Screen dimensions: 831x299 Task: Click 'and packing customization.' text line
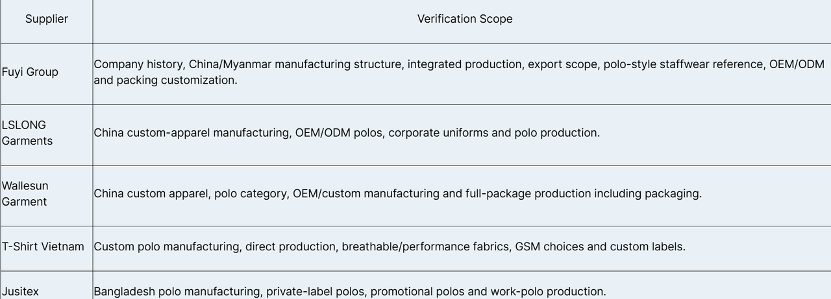click(166, 80)
